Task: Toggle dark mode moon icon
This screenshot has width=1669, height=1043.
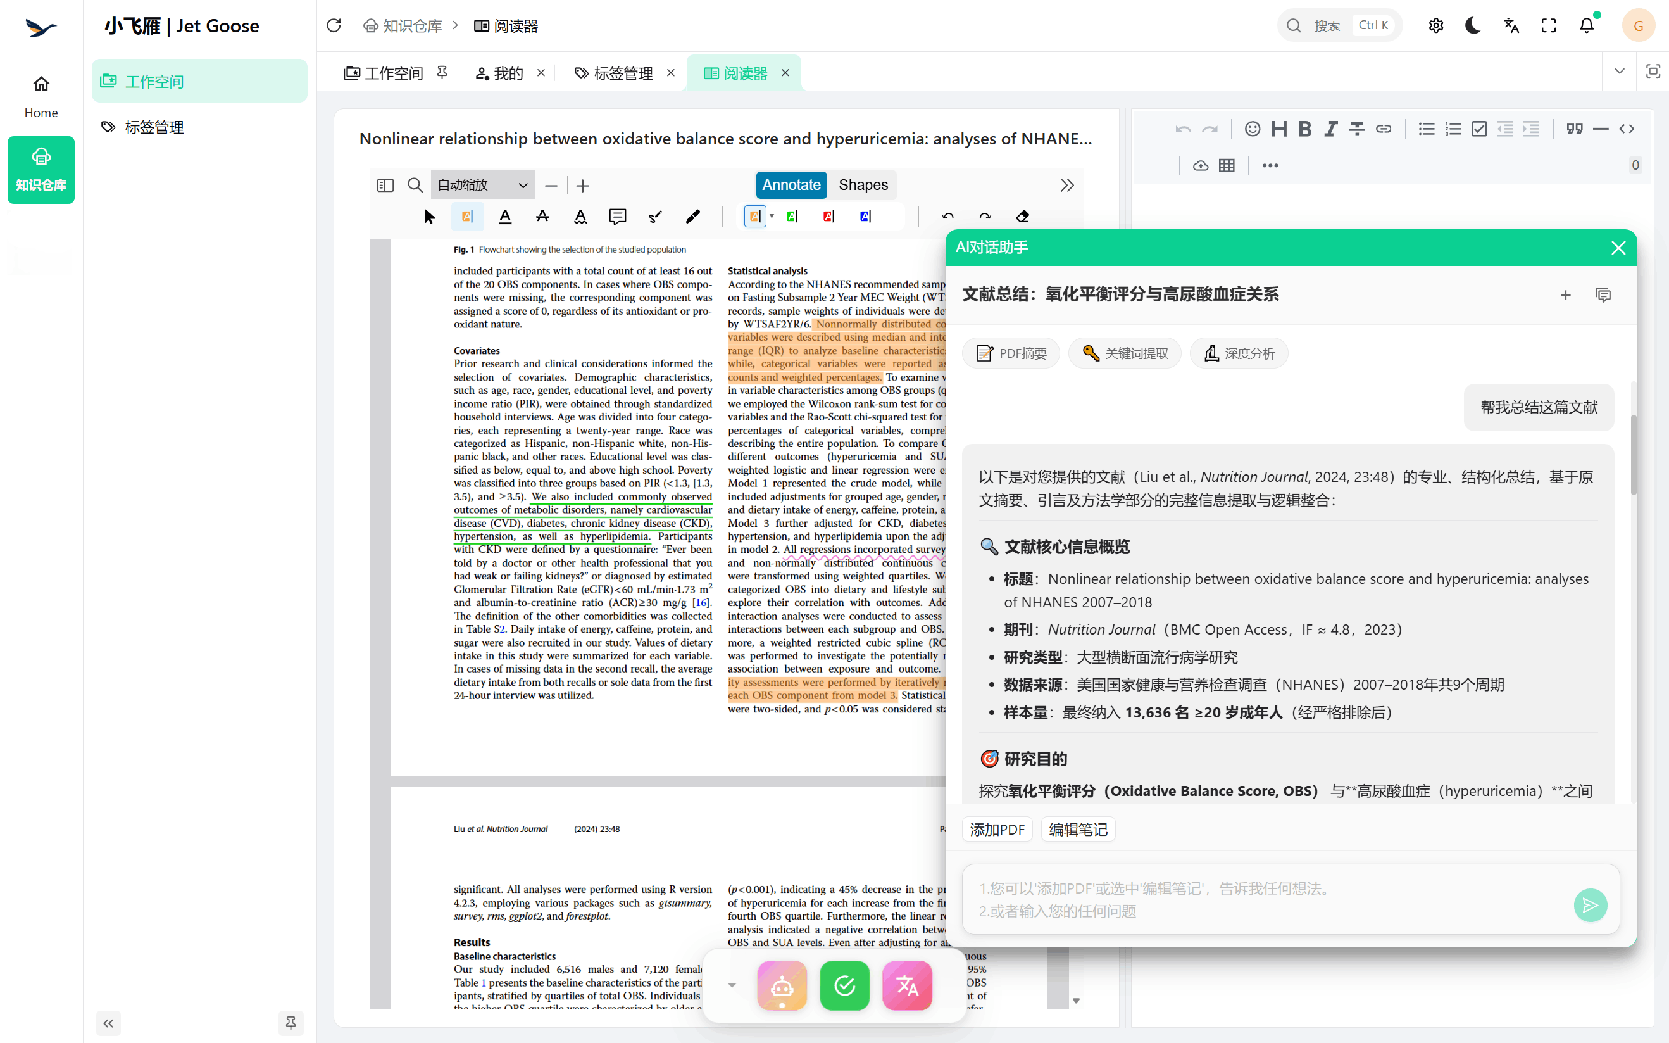Action: (1473, 25)
